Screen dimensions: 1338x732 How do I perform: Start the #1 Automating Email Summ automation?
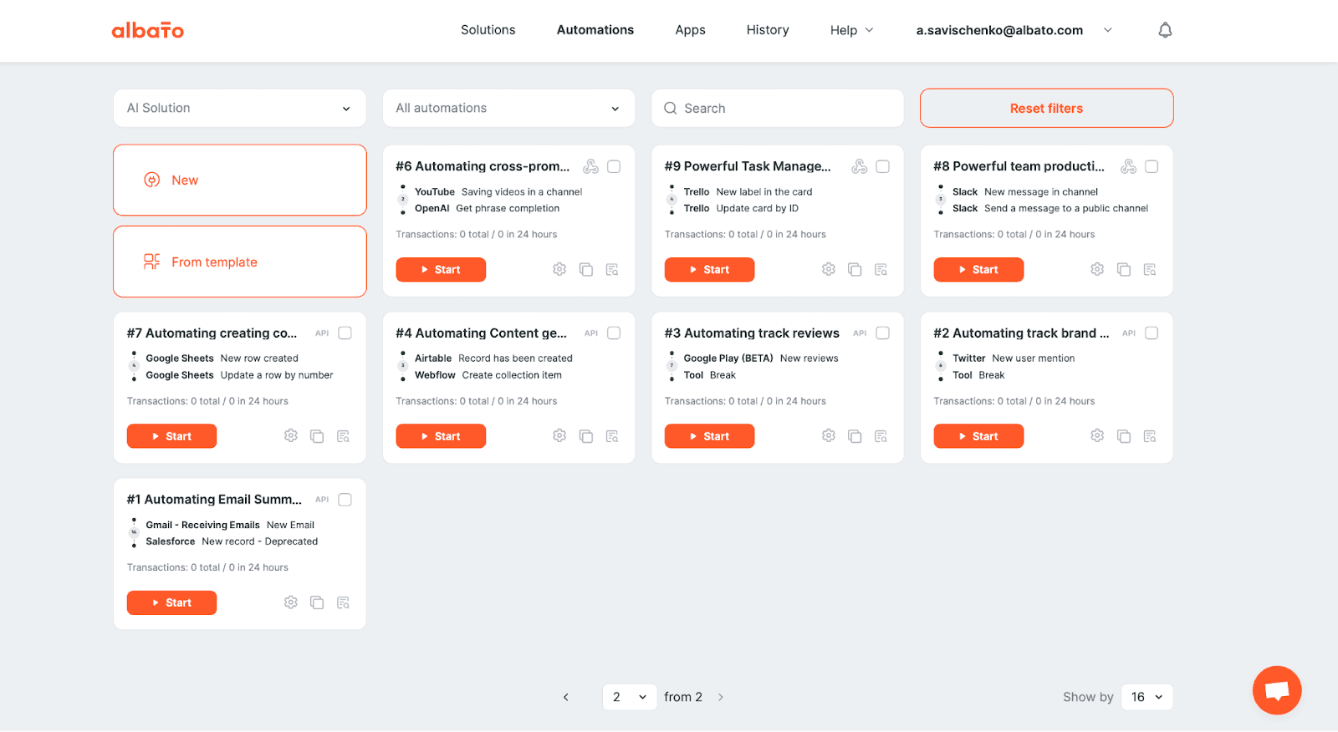pyautogui.click(x=171, y=602)
